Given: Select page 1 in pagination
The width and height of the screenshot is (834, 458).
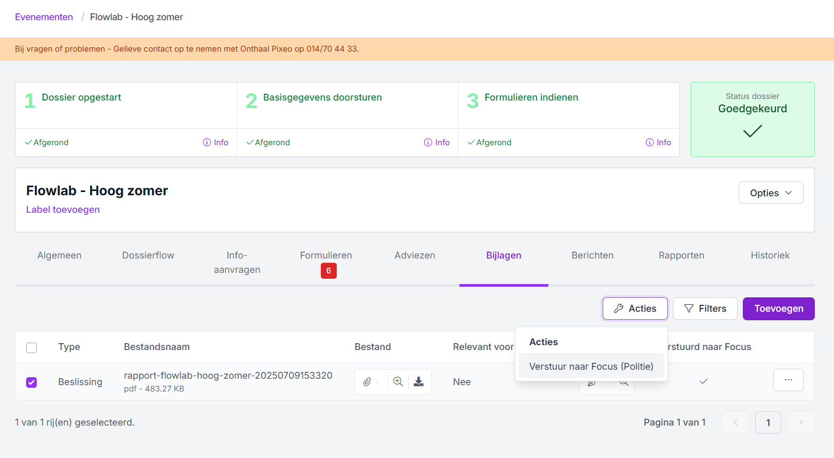Looking at the screenshot, I should pos(768,423).
